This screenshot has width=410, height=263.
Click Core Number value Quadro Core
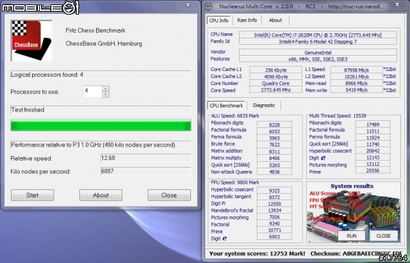tap(275, 83)
